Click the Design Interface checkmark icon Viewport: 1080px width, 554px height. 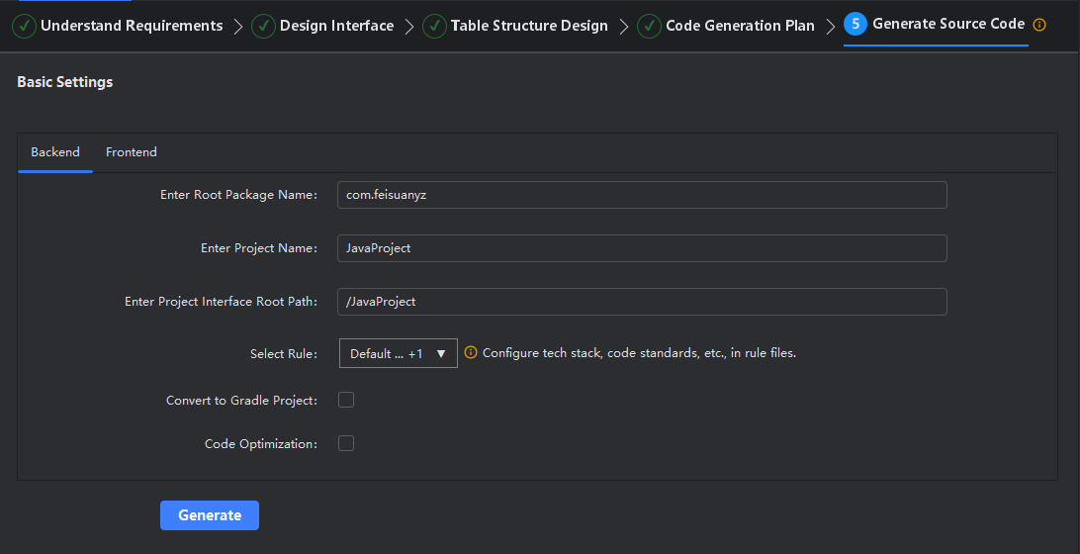point(264,27)
